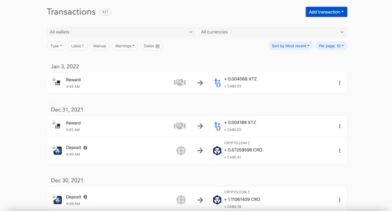The width and height of the screenshot is (392, 211).
Task: Open the Type filter dropdown
Action: pyautogui.click(x=56, y=46)
